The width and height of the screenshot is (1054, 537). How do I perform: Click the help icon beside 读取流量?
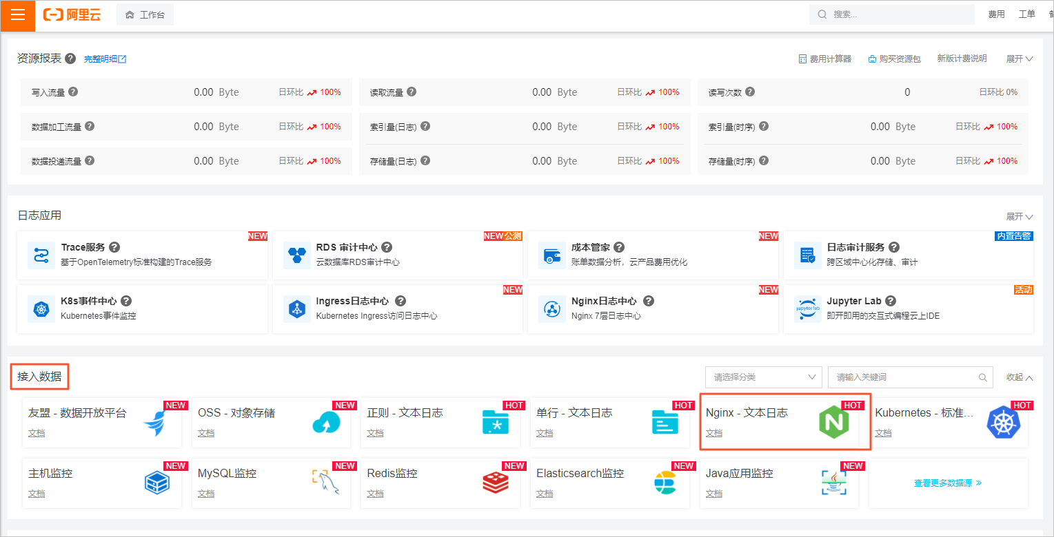click(x=412, y=92)
